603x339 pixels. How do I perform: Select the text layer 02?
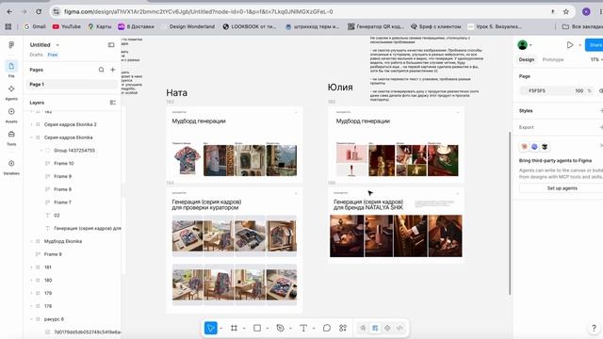coord(57,216)
